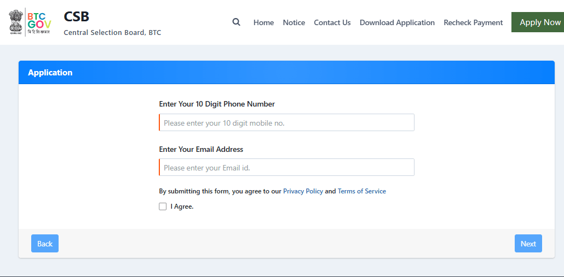Open the Notice menu item

(x=294, y=22)
